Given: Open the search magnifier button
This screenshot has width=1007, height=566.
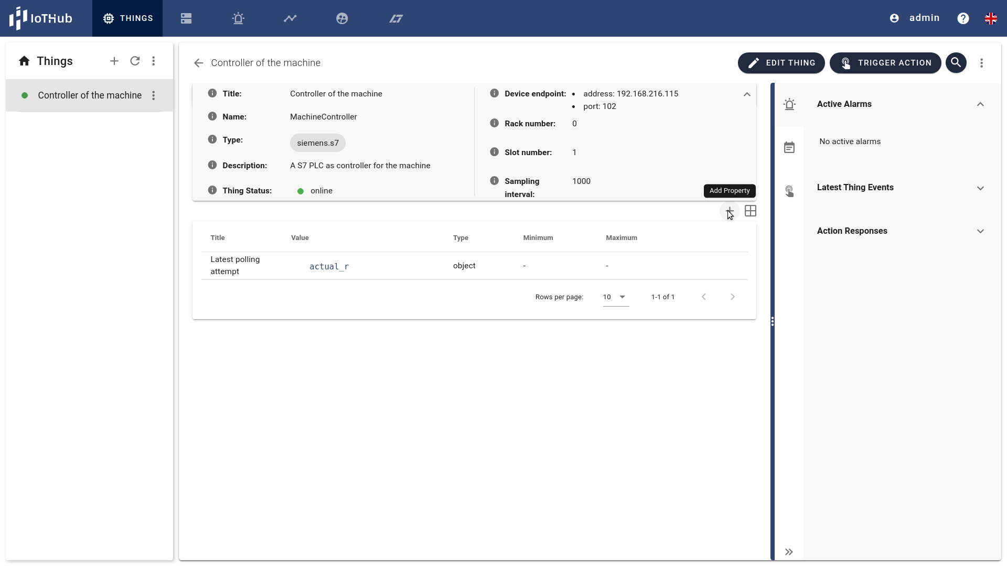Looking at the screenshot, I should click(956, 63).
